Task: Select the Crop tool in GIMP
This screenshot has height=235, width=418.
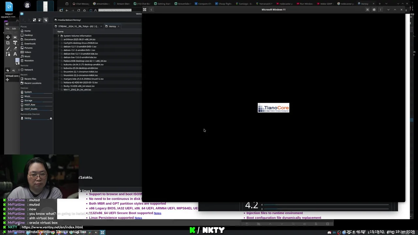Action: [x=8, y=43]
